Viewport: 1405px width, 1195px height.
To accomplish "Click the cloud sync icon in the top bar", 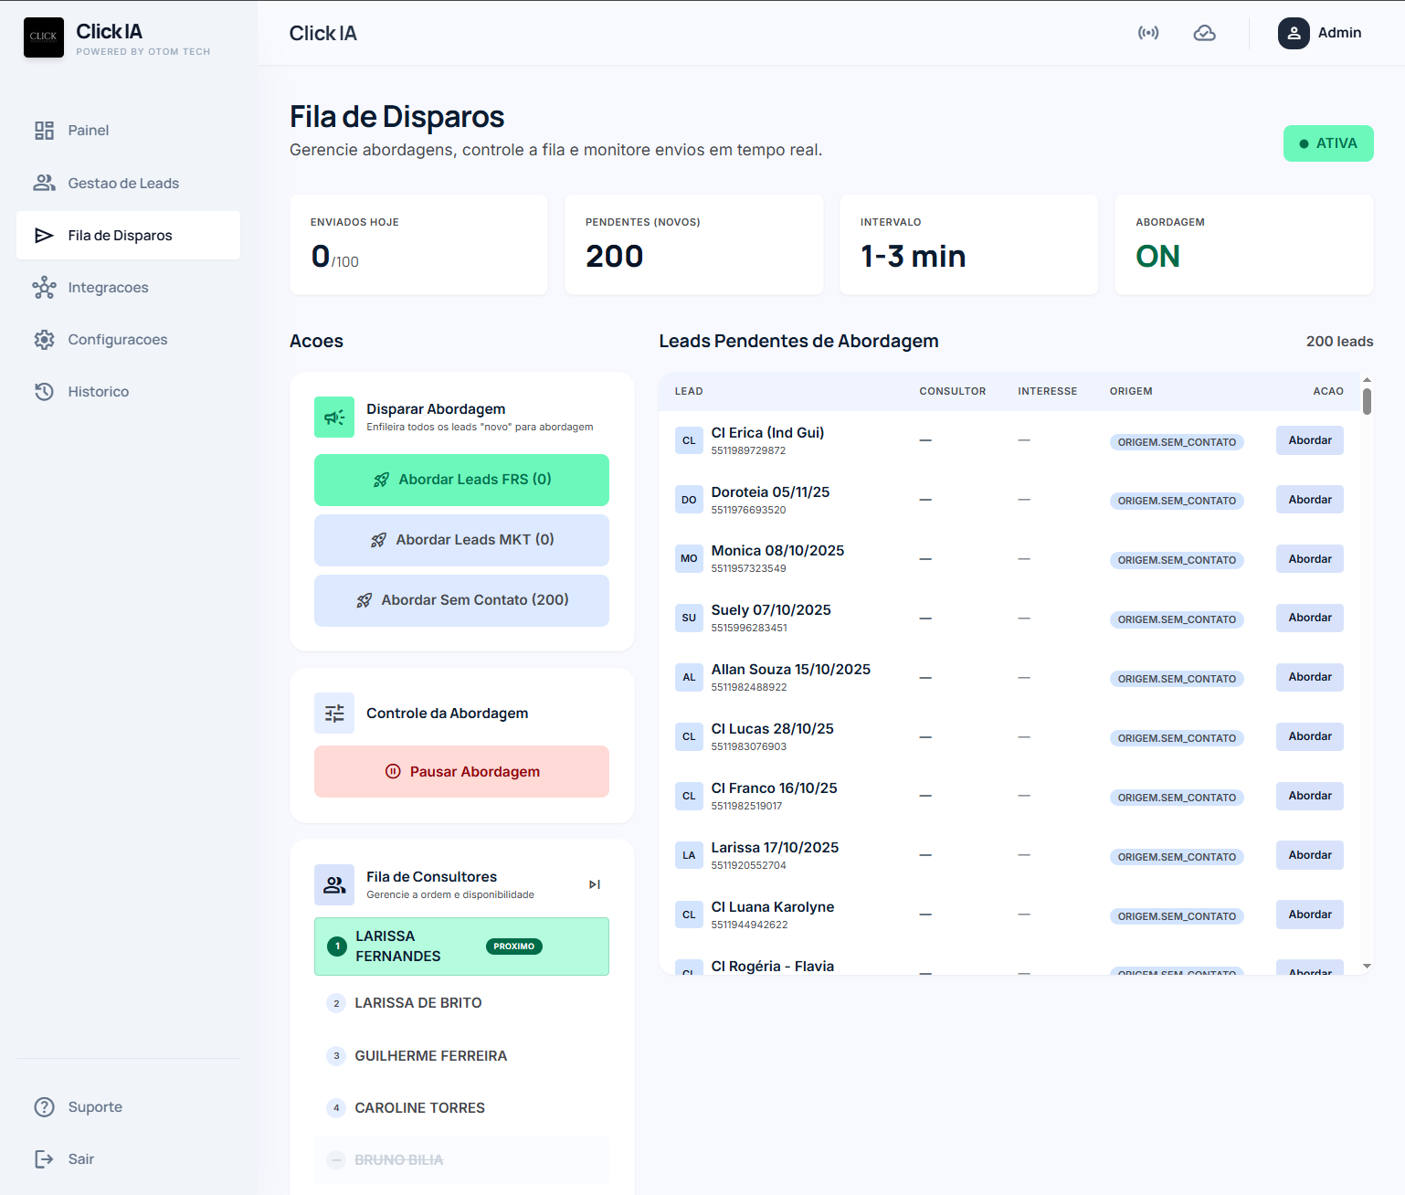I will pyautogui.click(x=1204, y=32).
